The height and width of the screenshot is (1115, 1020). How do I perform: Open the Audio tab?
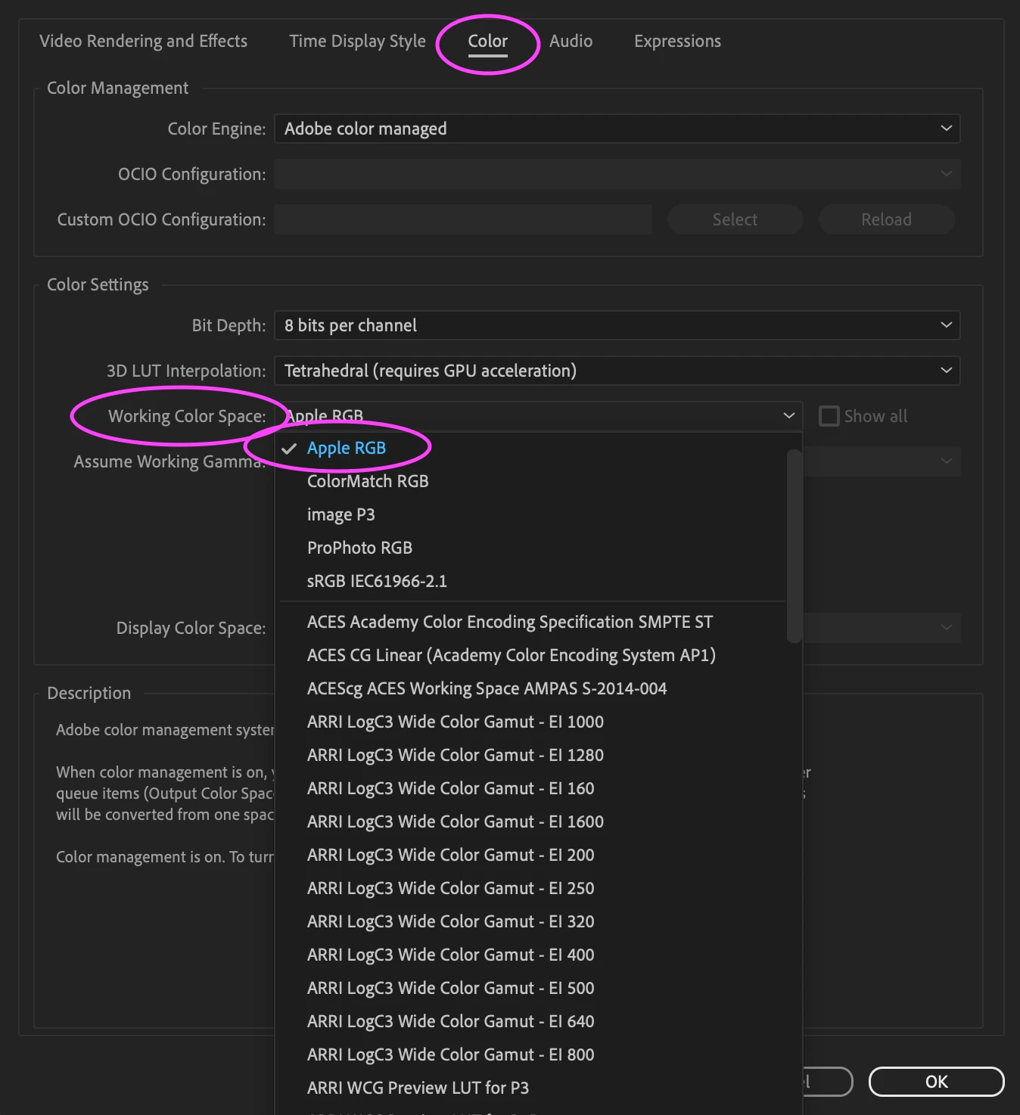[x=571, y=41]
